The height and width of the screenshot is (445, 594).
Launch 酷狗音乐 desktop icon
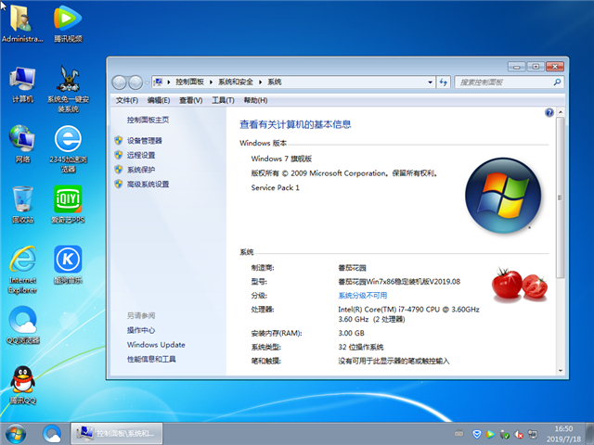(68, 265)
